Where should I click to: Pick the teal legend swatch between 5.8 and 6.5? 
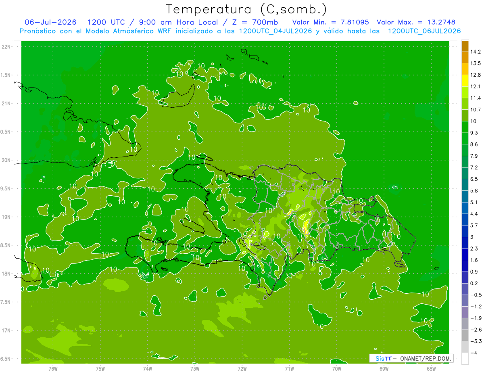pos(465,185)
